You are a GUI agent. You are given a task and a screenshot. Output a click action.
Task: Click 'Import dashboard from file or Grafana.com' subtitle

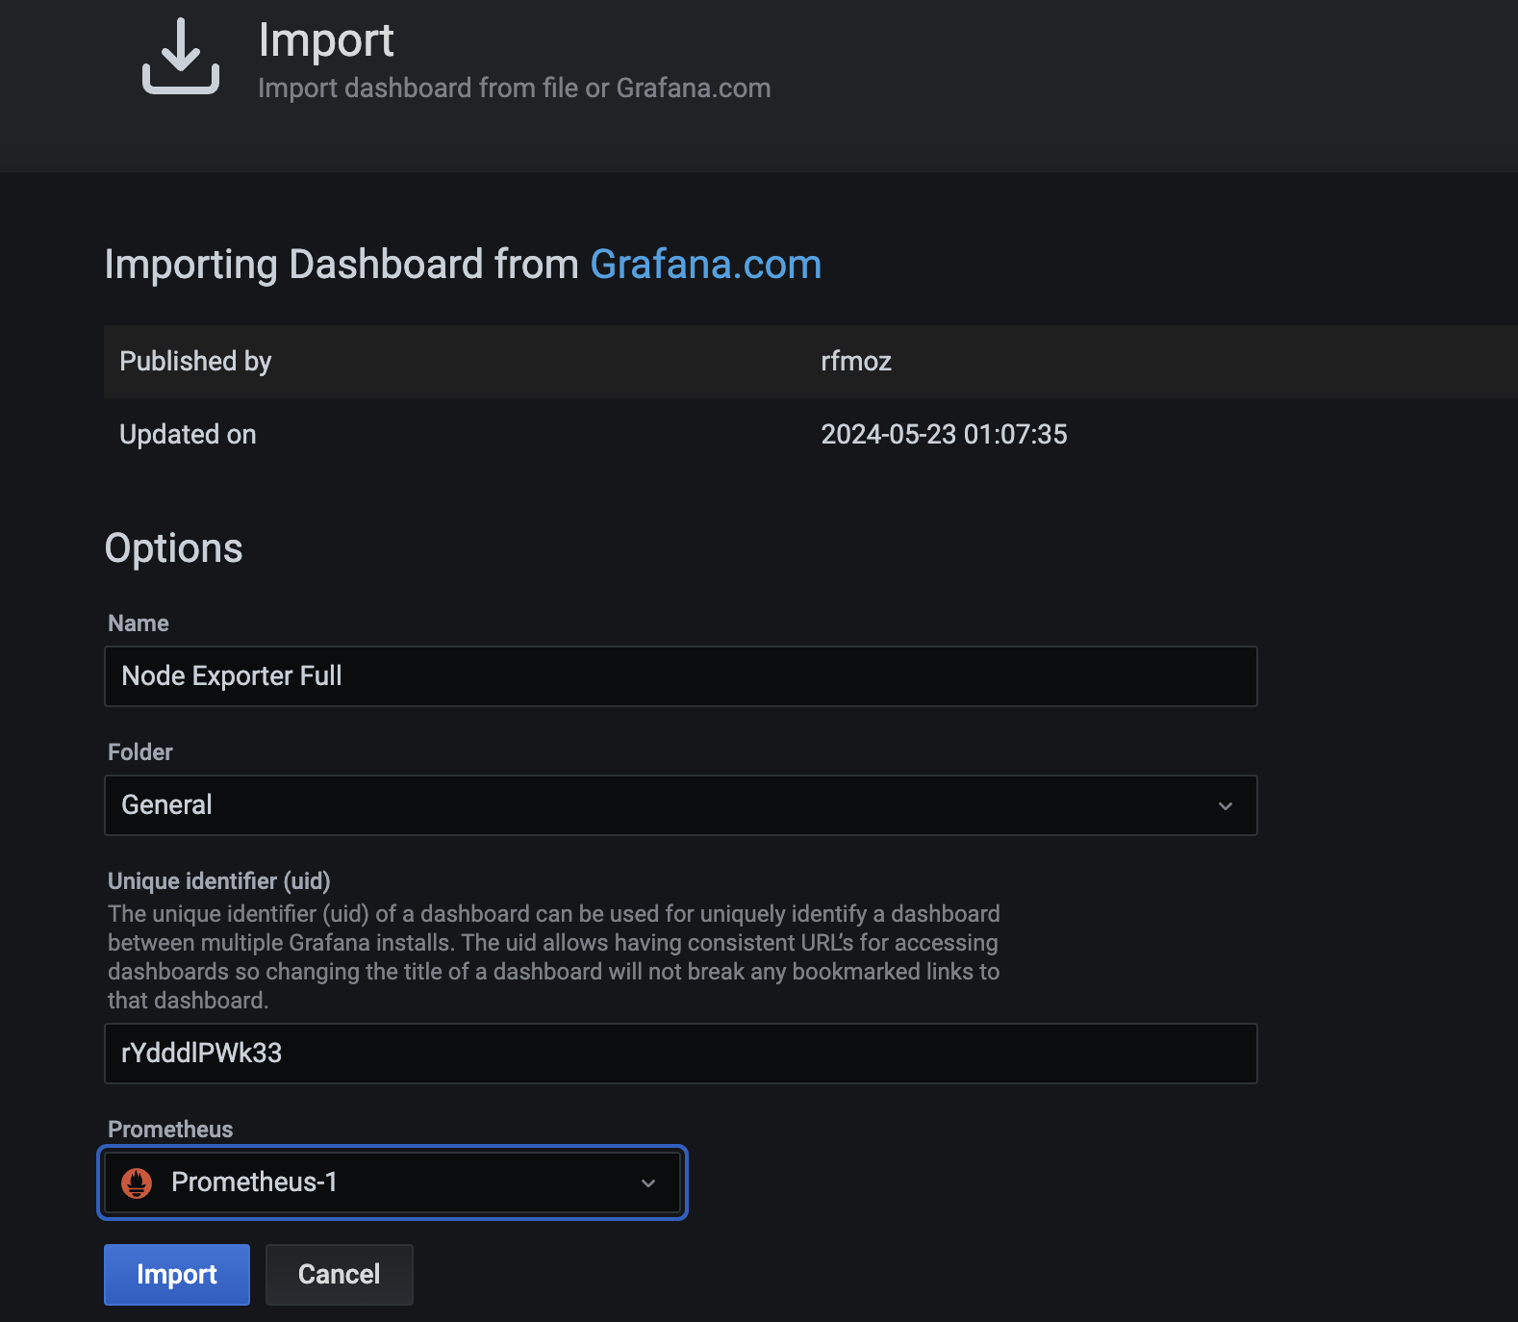coord(515,89)
